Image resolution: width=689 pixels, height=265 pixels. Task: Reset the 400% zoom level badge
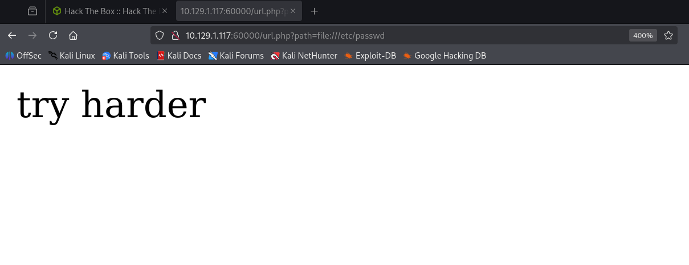pos(643,35)
